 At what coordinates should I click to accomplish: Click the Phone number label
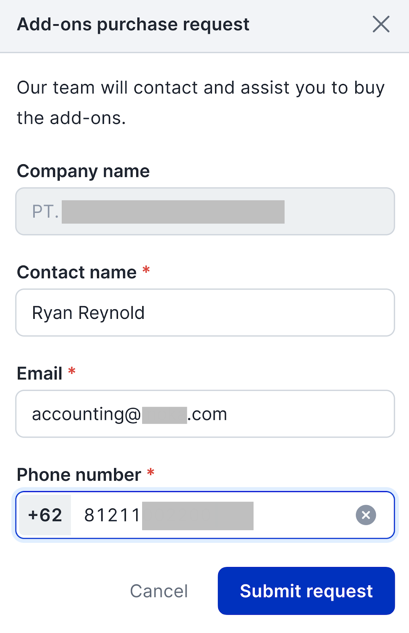click(x=79, y=475)
